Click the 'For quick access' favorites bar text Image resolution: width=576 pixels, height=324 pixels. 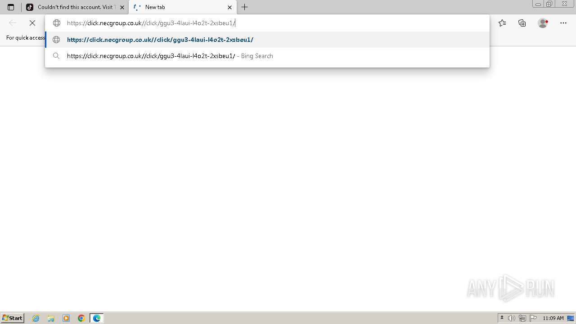(26, 38)
